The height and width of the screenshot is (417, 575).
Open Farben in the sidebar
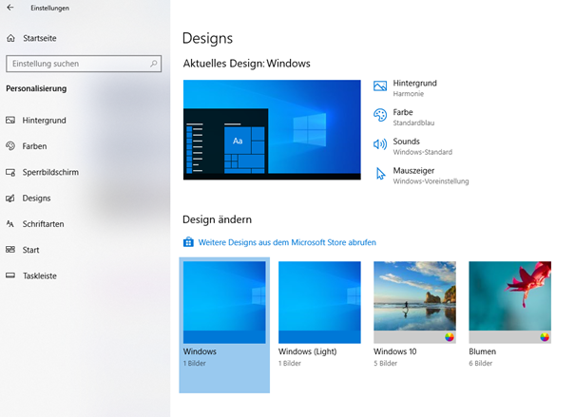pyautogui.click(x=34, y=146)
